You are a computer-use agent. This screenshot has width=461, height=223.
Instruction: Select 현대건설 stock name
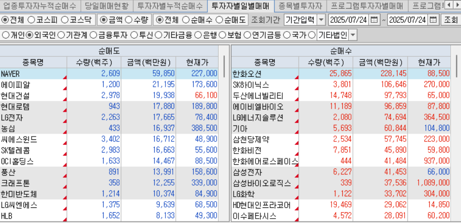(x=15, y=96)
